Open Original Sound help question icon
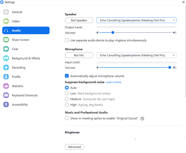 pos(142,119)
